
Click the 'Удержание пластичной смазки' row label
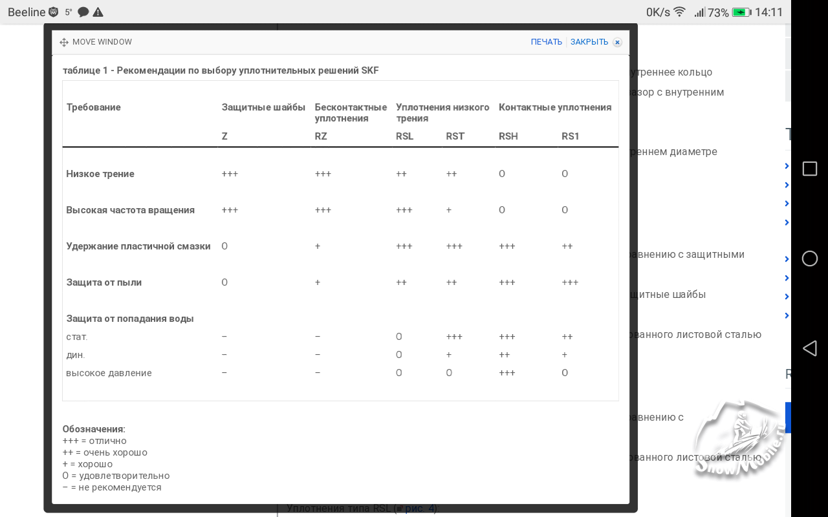[138, 246]
